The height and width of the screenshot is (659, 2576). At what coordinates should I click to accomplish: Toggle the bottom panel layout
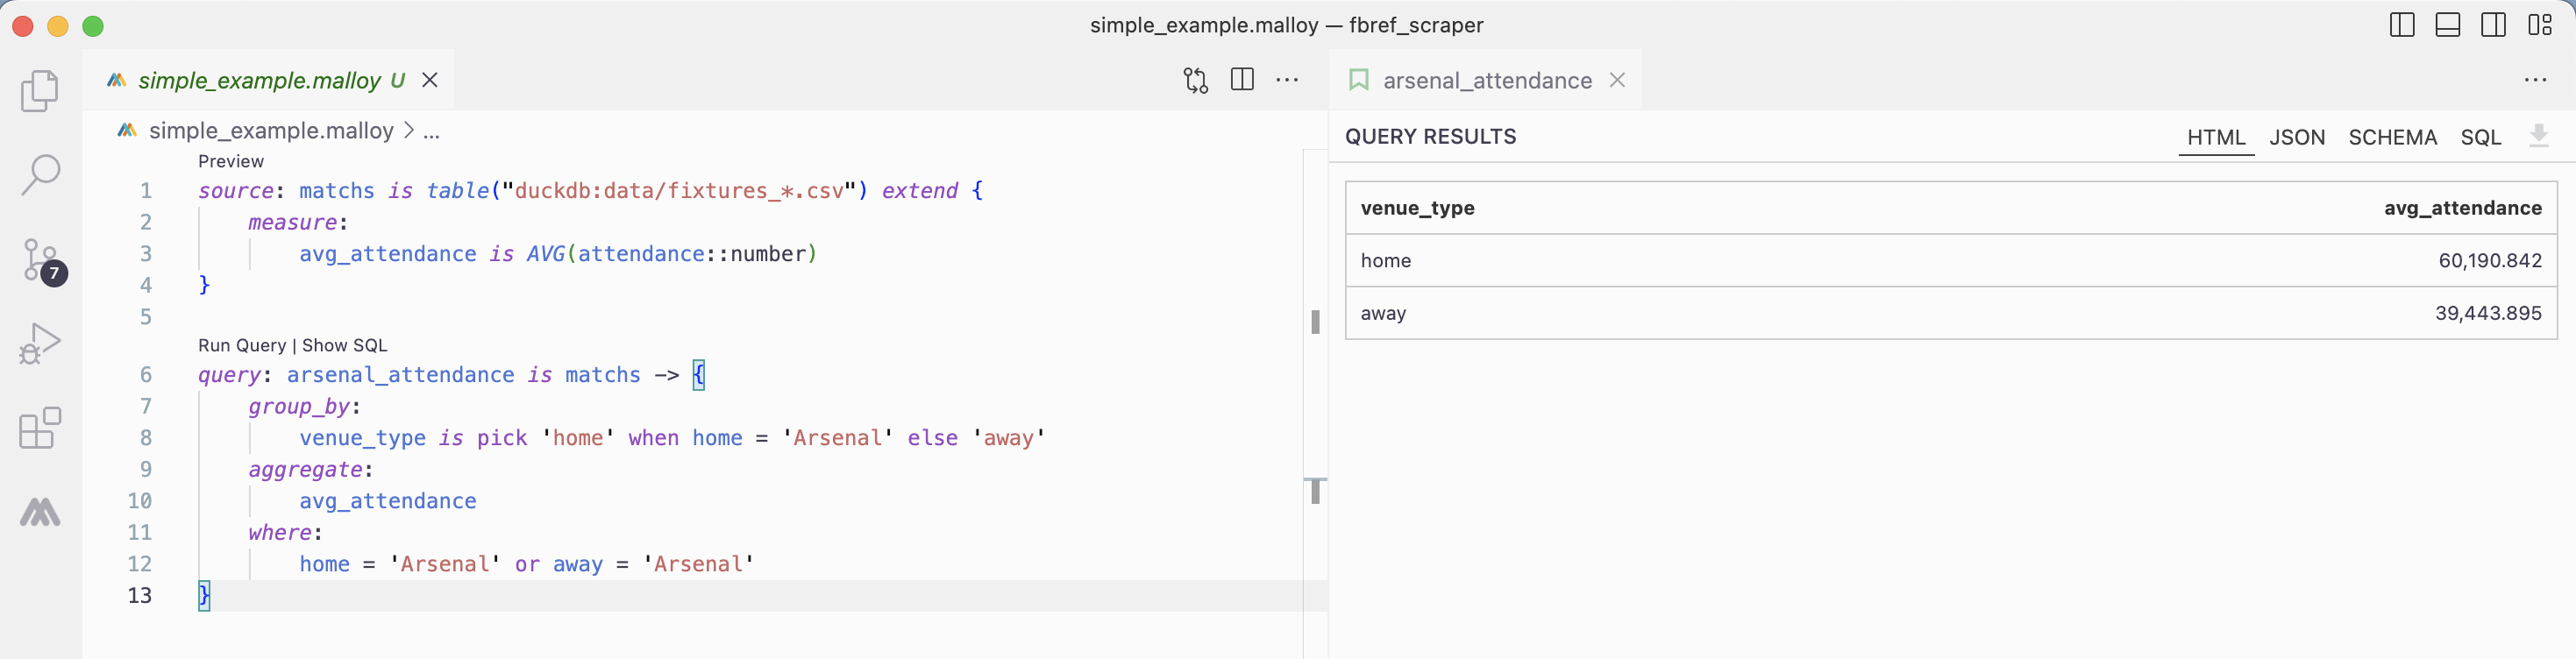(x=2447, y=25)
